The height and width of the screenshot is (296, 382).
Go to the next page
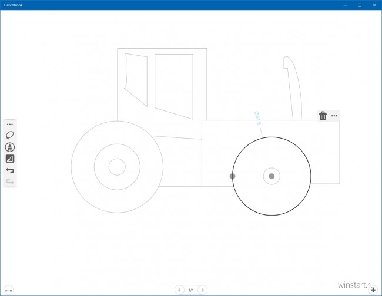pyautogui.click(x=202, y=290)
